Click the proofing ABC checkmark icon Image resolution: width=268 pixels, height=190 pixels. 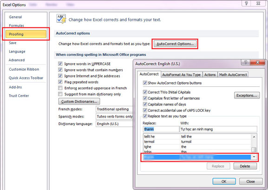tap(61, 19)
